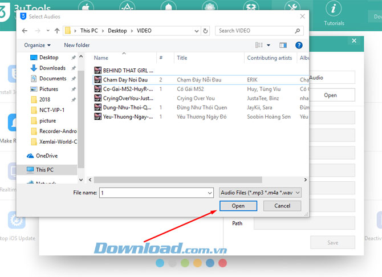Click the Back arrow in file dialog
Viewport: 382px width, 277px height.
25,31
